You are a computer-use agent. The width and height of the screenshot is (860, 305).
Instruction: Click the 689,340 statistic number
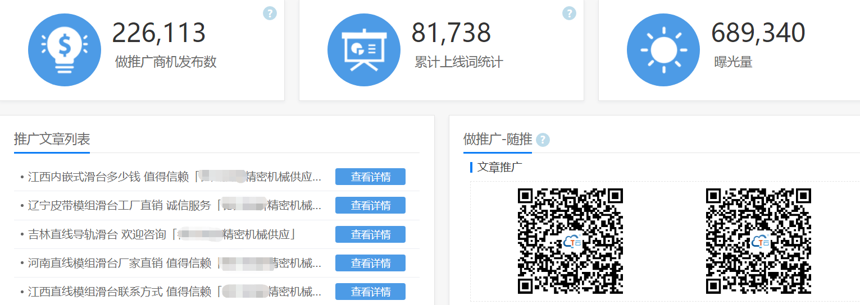point(758,33)
